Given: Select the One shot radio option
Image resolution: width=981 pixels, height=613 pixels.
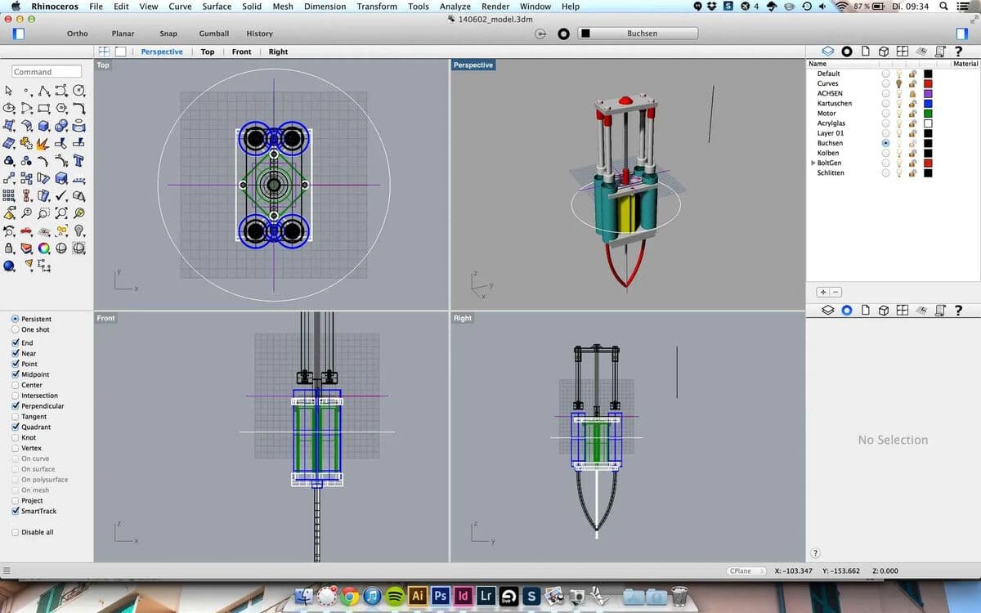Looking at the screenshot, I should point(16,329).
